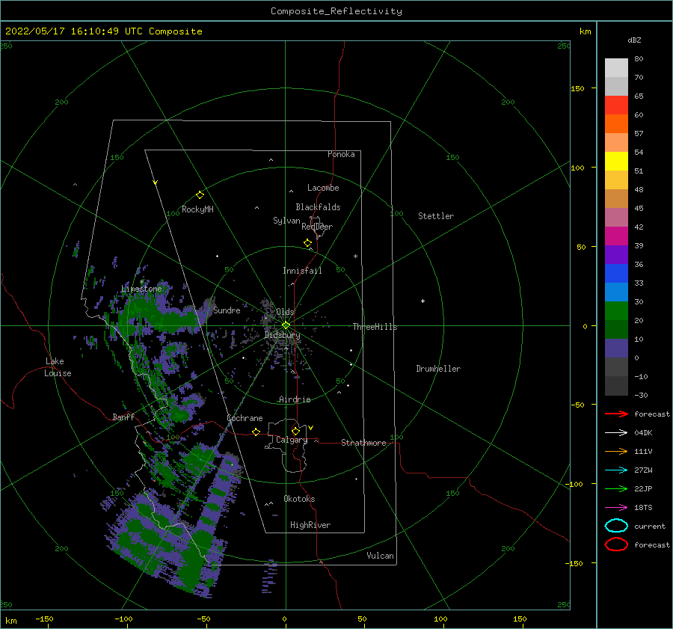Click the white asterisk marker below Stettler
Image resolution: width=673 pixels, height=629 pixels.
click(x=355, y=257)
